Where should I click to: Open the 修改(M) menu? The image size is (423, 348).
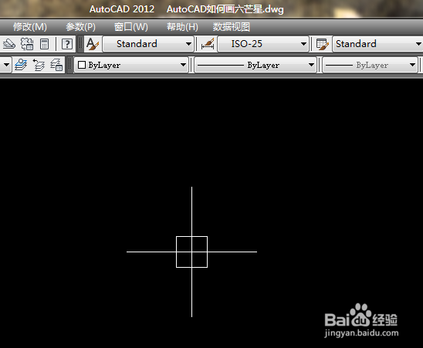click(x=30, y=27)
